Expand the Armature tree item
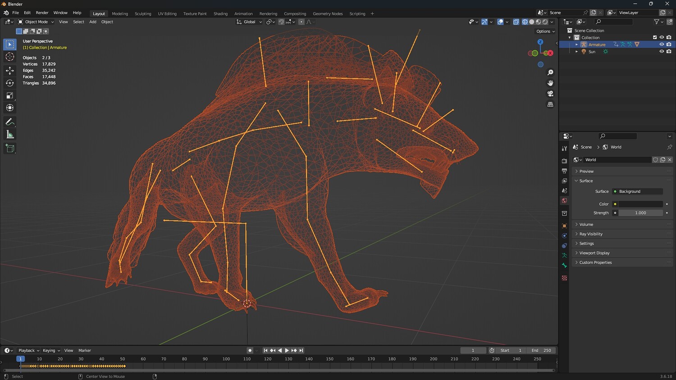The image size is (676, 380). [x=576, y=45]
